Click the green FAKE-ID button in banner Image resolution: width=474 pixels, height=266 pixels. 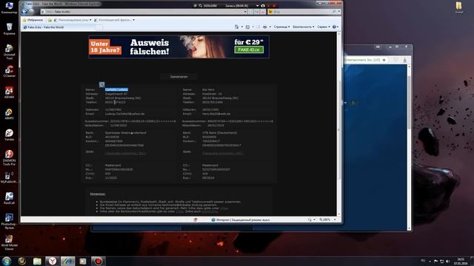[249, 50]
